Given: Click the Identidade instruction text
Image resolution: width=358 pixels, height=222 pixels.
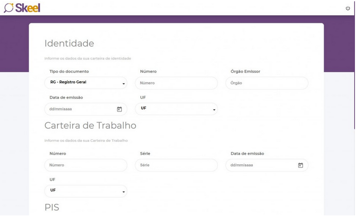Looking at the screenshot, I should [x=87, y=58].
